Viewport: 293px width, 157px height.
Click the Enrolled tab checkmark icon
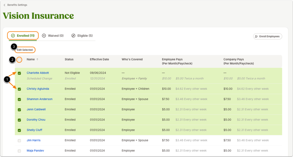pyautogui.click(x=13, y=36)
